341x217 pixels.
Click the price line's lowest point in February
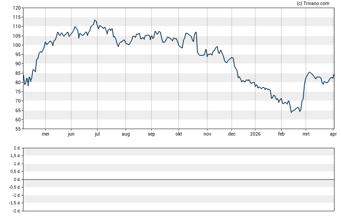pos(291,112)
